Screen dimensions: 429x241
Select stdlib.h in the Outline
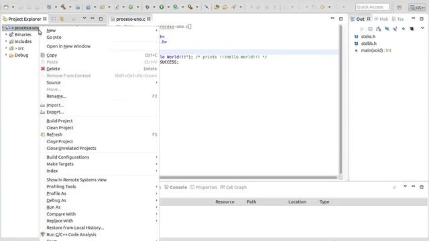coord(369,44)
